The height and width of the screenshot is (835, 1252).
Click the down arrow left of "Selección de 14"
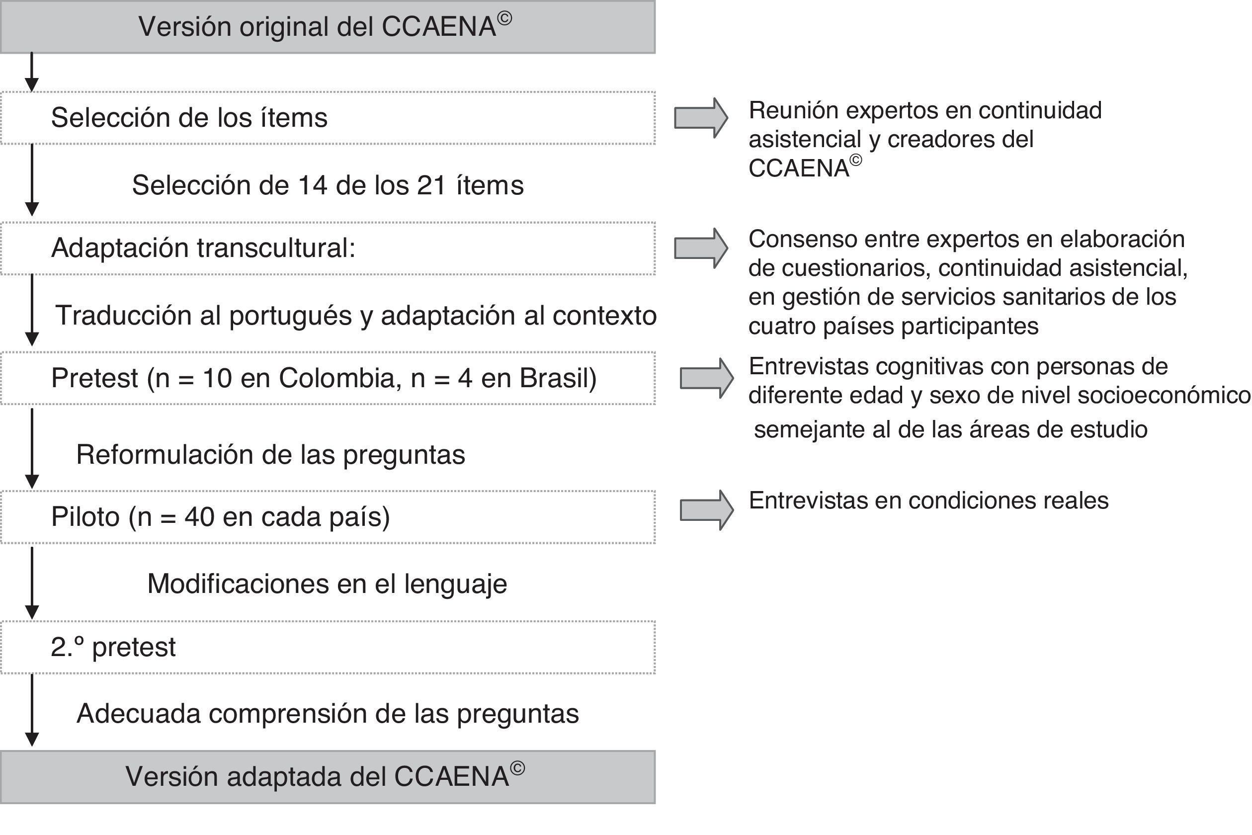click(32, 180)
